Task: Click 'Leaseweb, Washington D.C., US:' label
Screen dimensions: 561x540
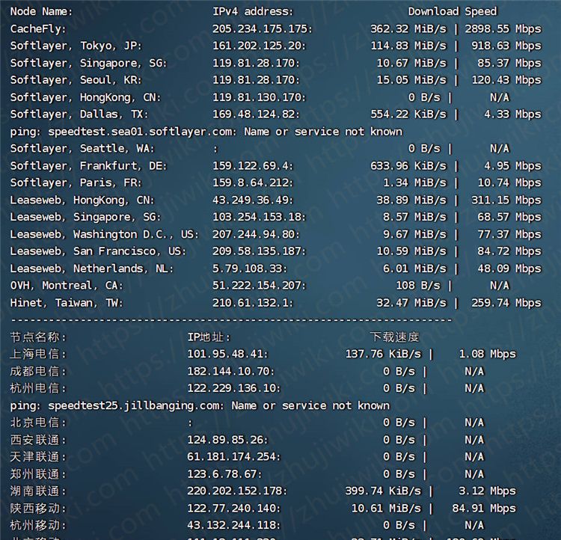Action: click(104, 234)
